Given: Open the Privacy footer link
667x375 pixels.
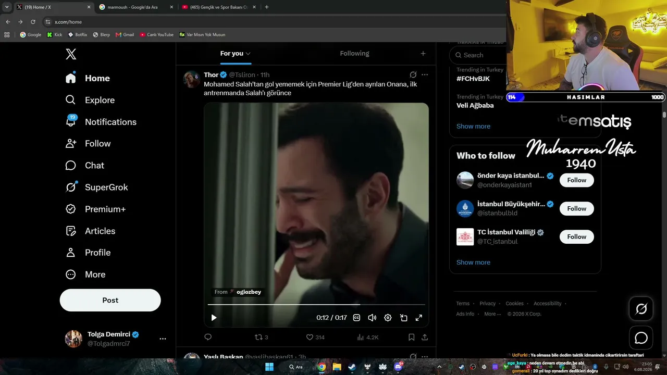Looking at the screenshot, I should (x=488, y=304).
